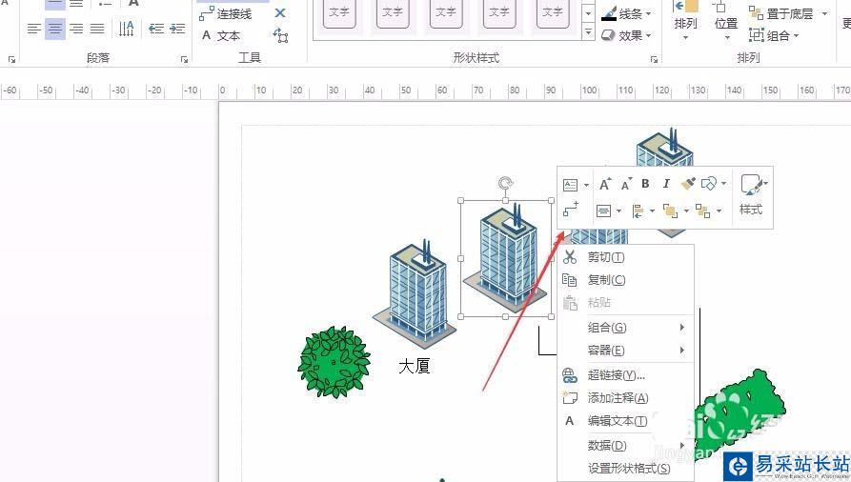Expand the 置于底层 arrow menu
The height and width of the screenshot is (482, 851).
[824, 14]
